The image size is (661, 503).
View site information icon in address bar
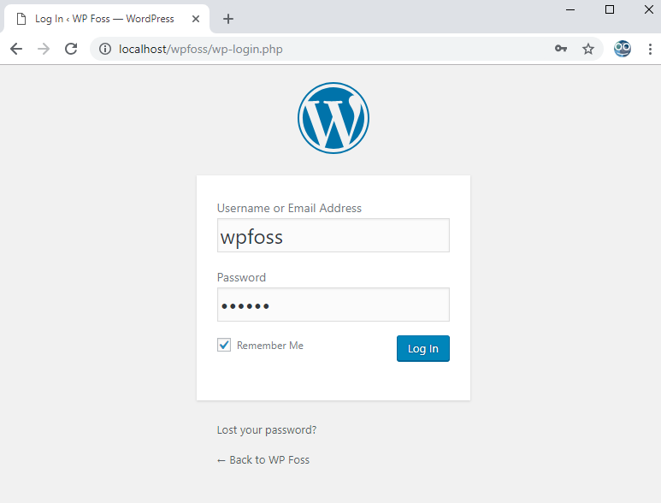(x=105, y=49)
